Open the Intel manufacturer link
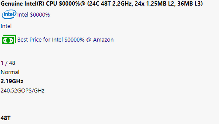 [x=6, y=26]
